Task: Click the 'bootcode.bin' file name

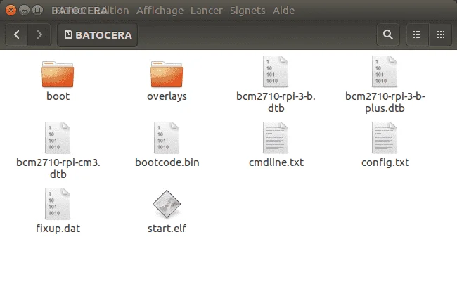Action: coord(167,162)
